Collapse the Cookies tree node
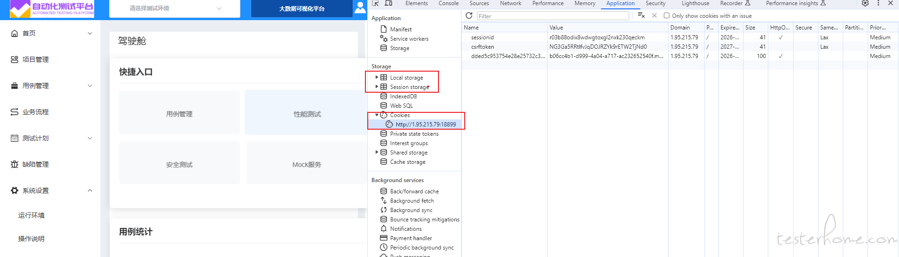The image size is (899, 257). click(x=377, y=115)
